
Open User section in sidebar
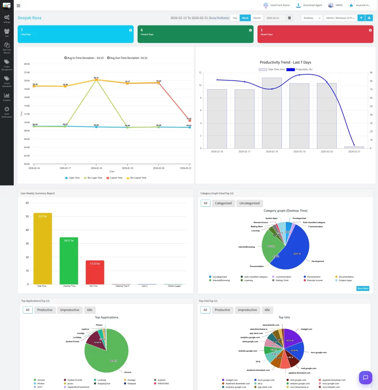(x=7, y=33)
